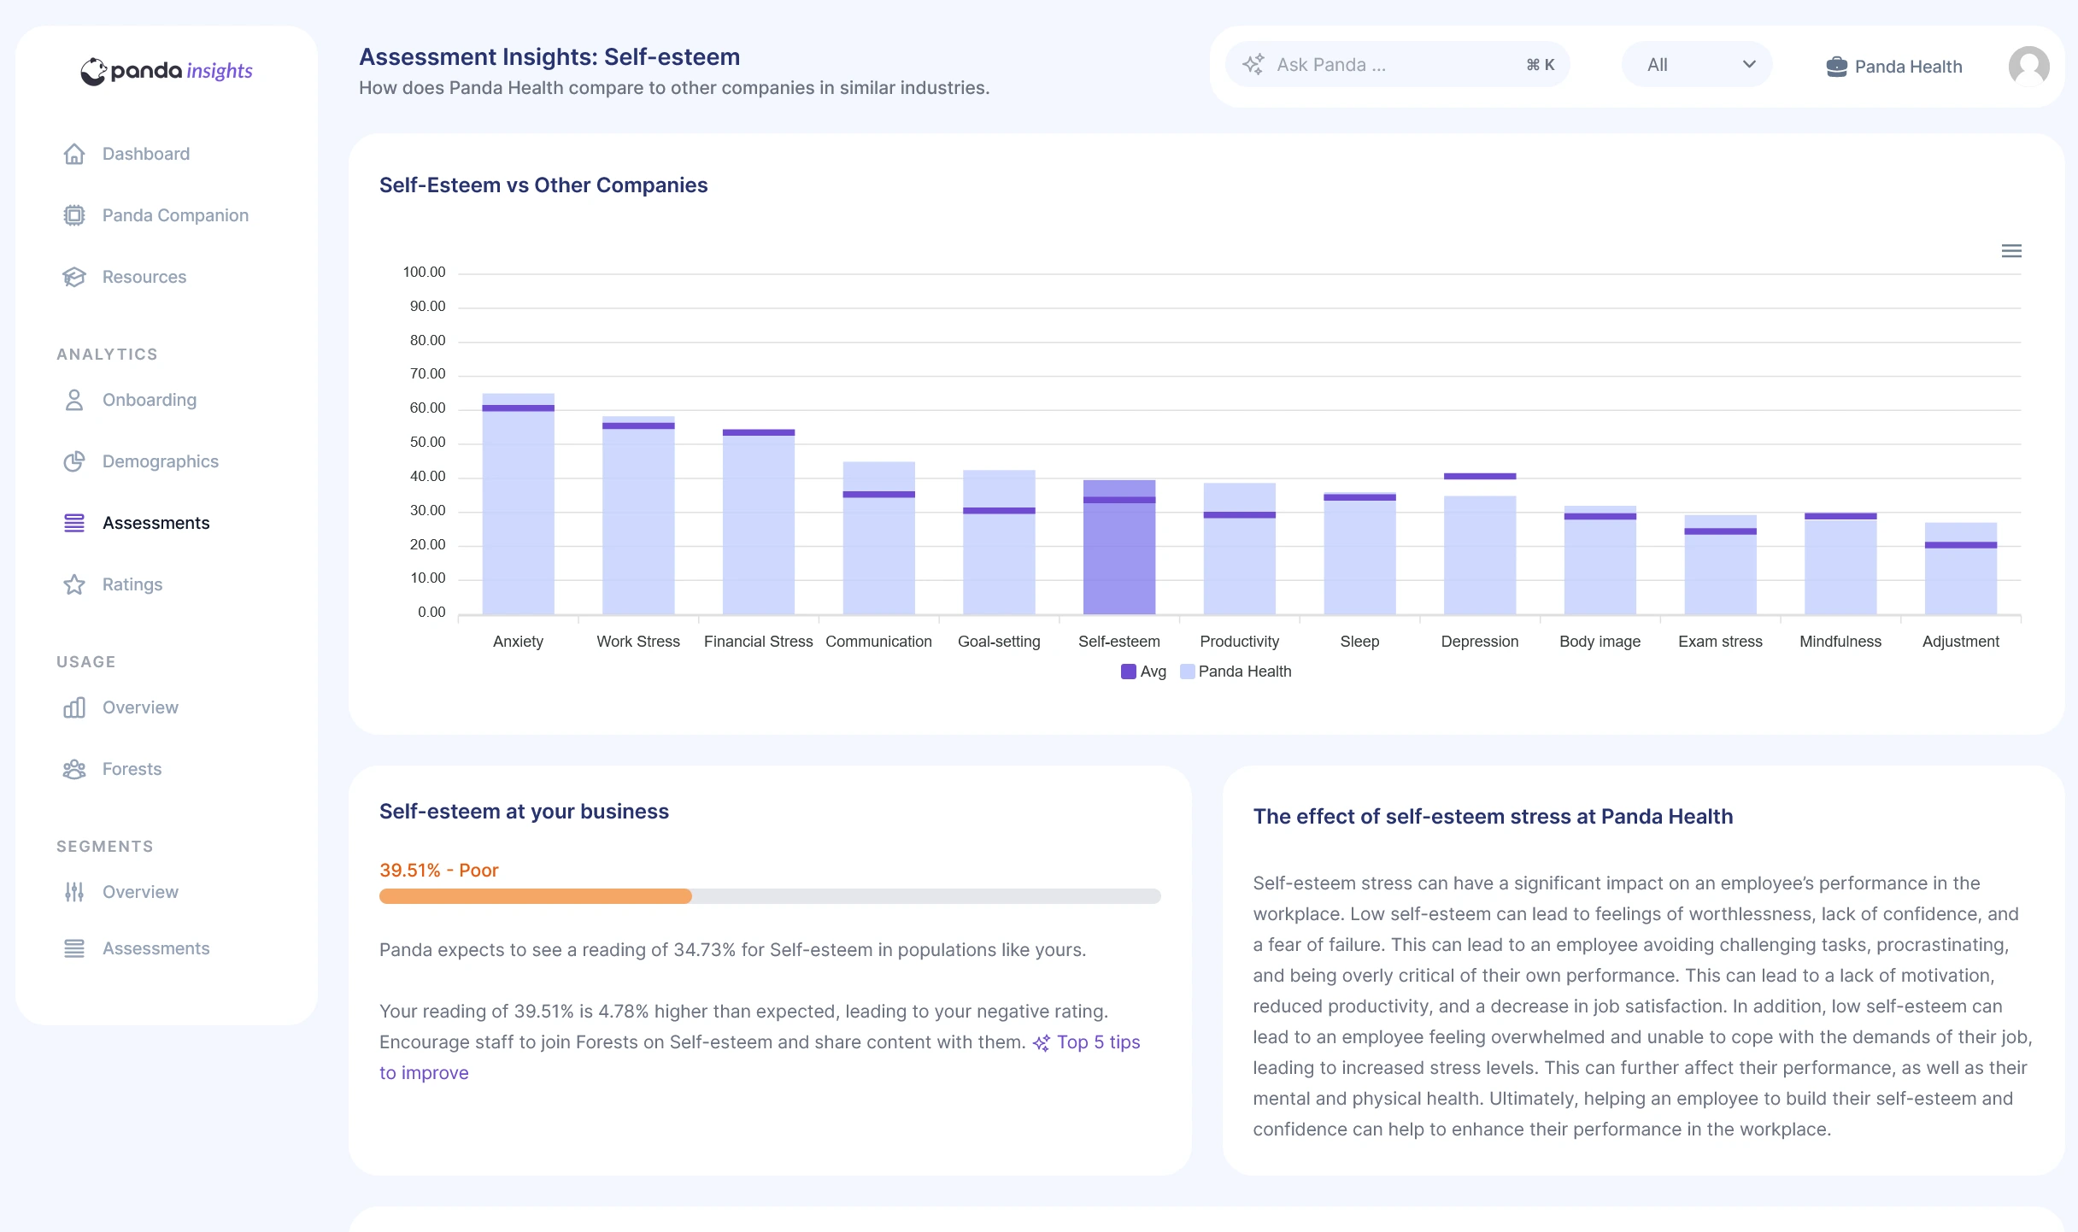This screenshot has height=1232, width=2078.
Task: Expand the dropdown chevron next to All
Action: click(1749, 65)
